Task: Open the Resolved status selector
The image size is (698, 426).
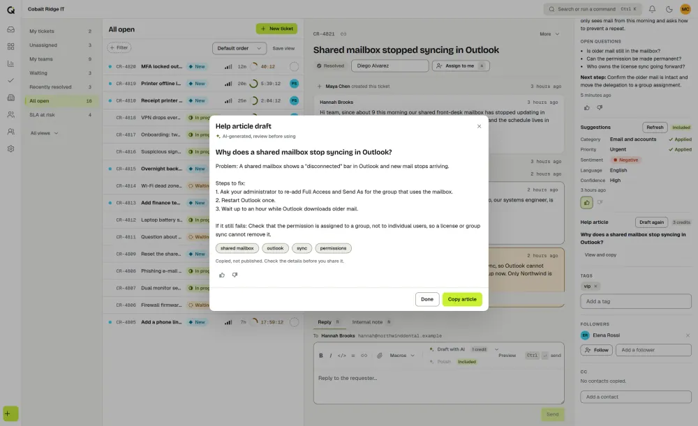Action: click(330, 66)
